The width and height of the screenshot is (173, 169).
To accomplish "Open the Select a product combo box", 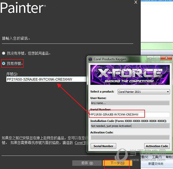I will tap(144, 92).
